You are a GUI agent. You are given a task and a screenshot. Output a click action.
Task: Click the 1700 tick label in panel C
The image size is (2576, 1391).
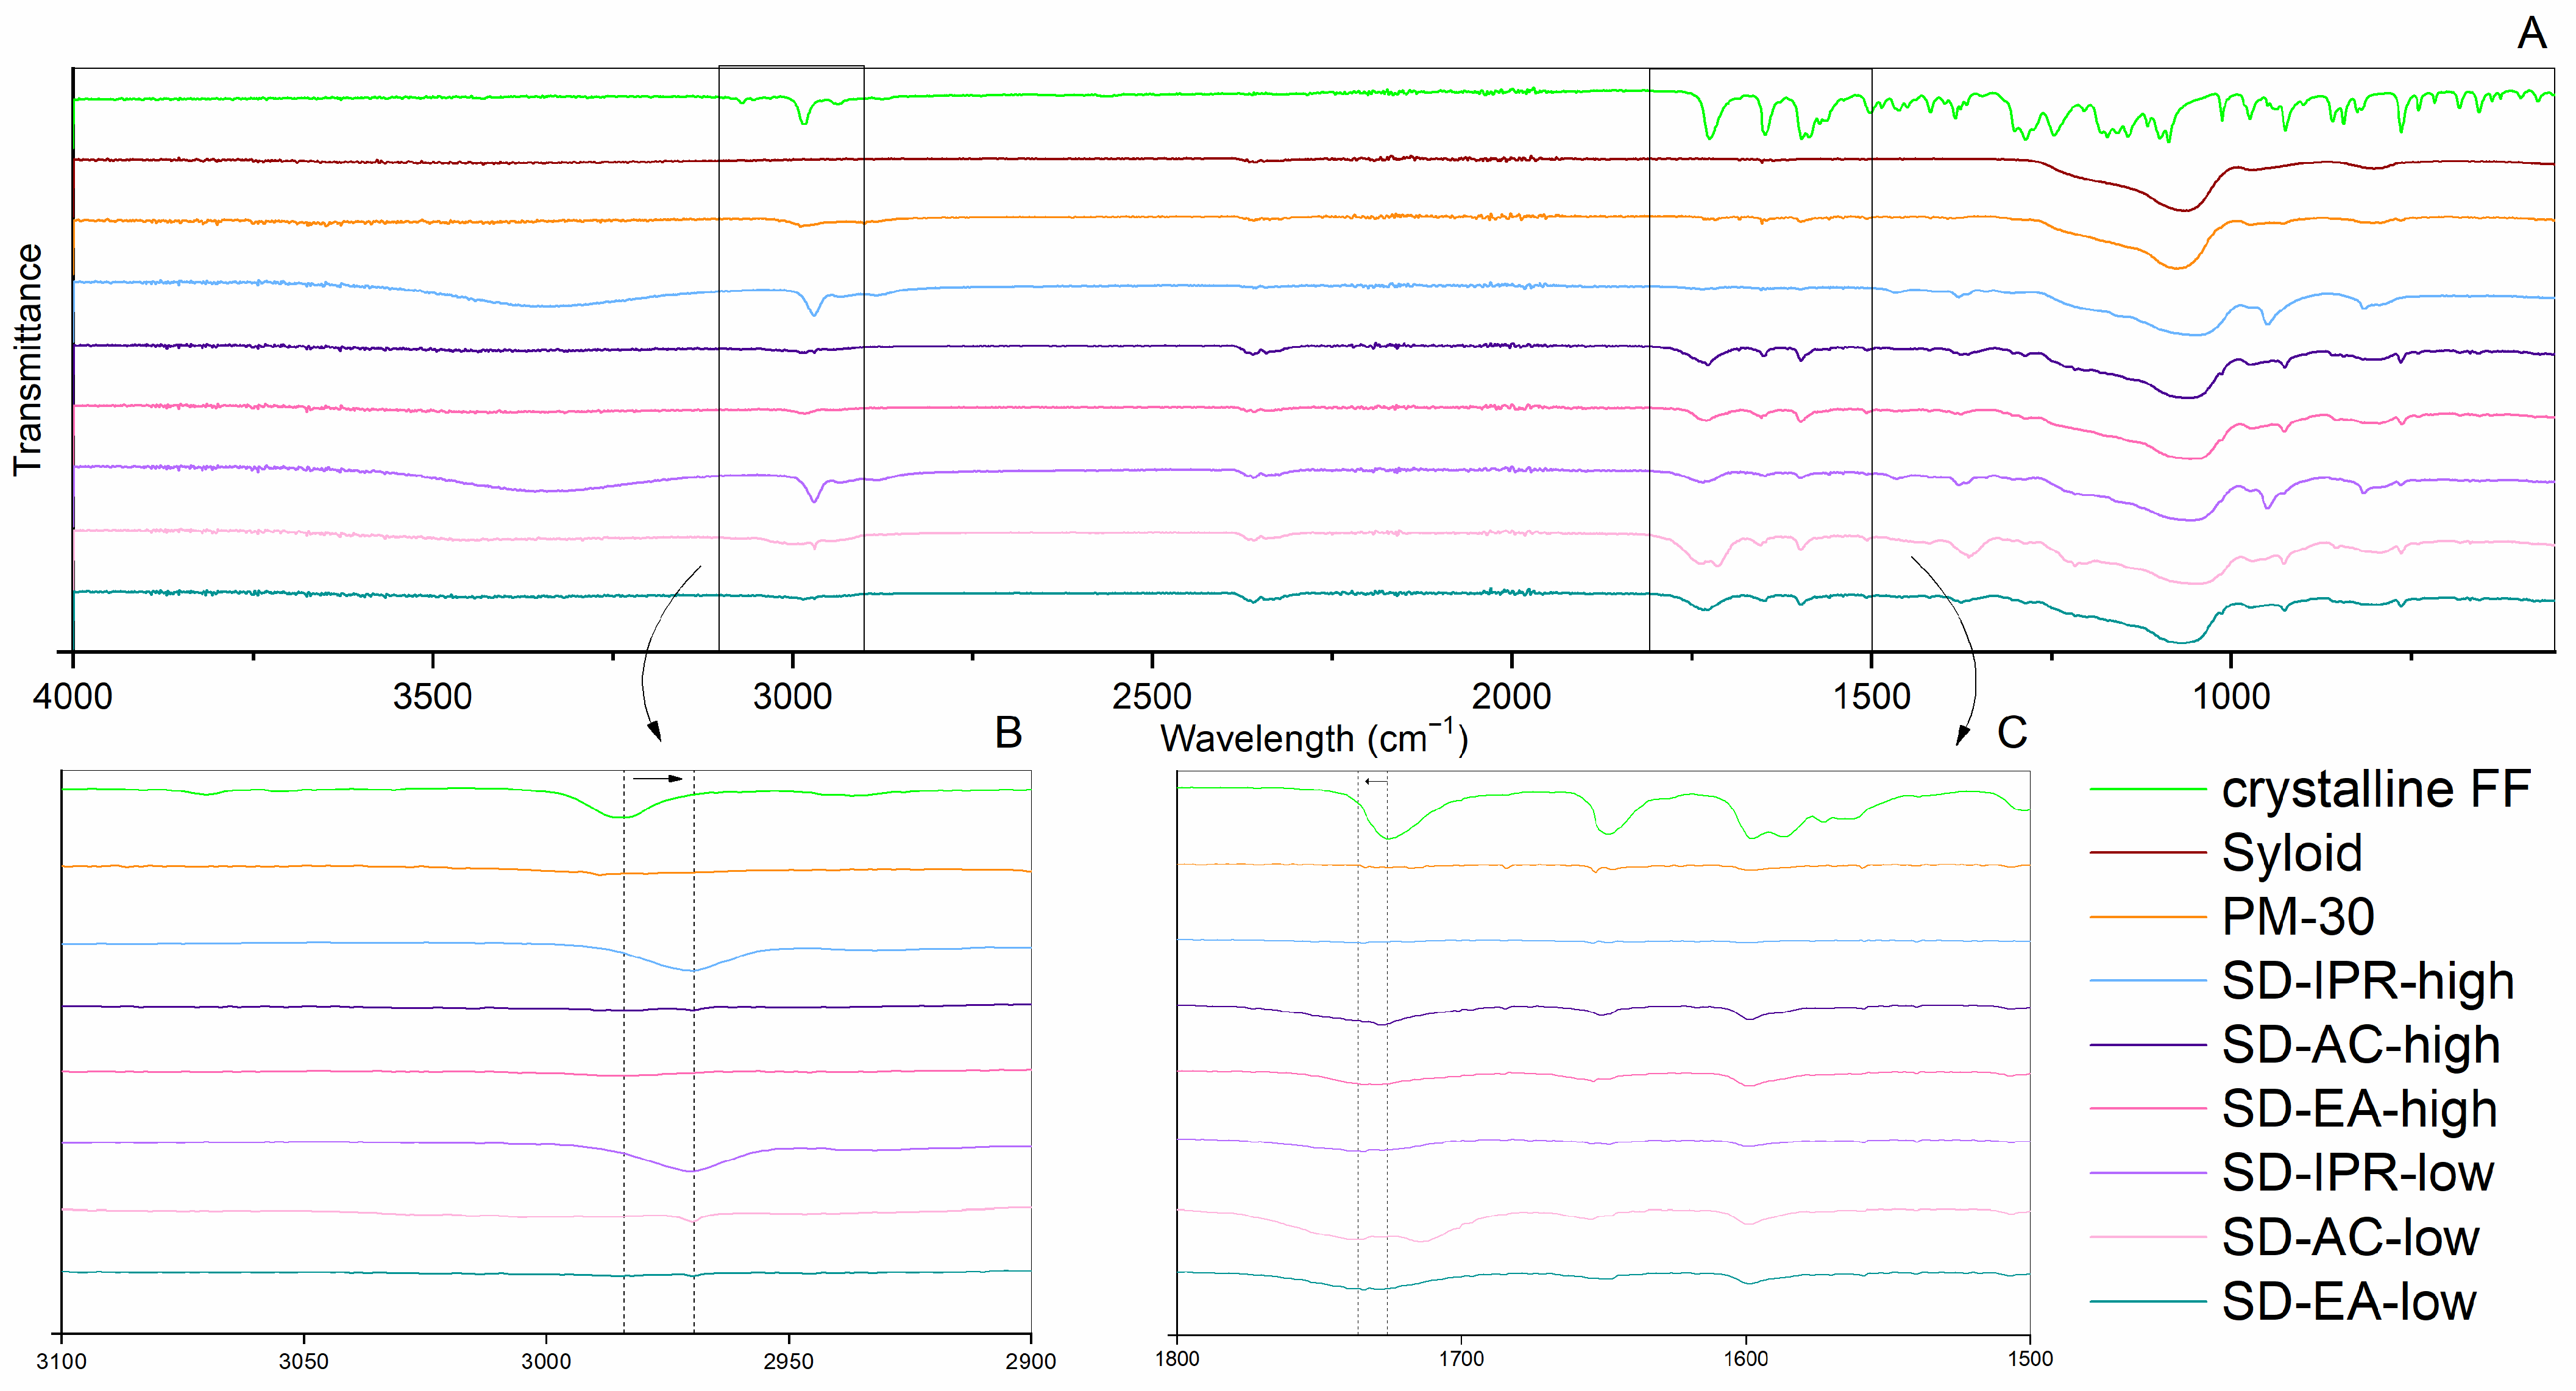[x=1461, y=1360]
